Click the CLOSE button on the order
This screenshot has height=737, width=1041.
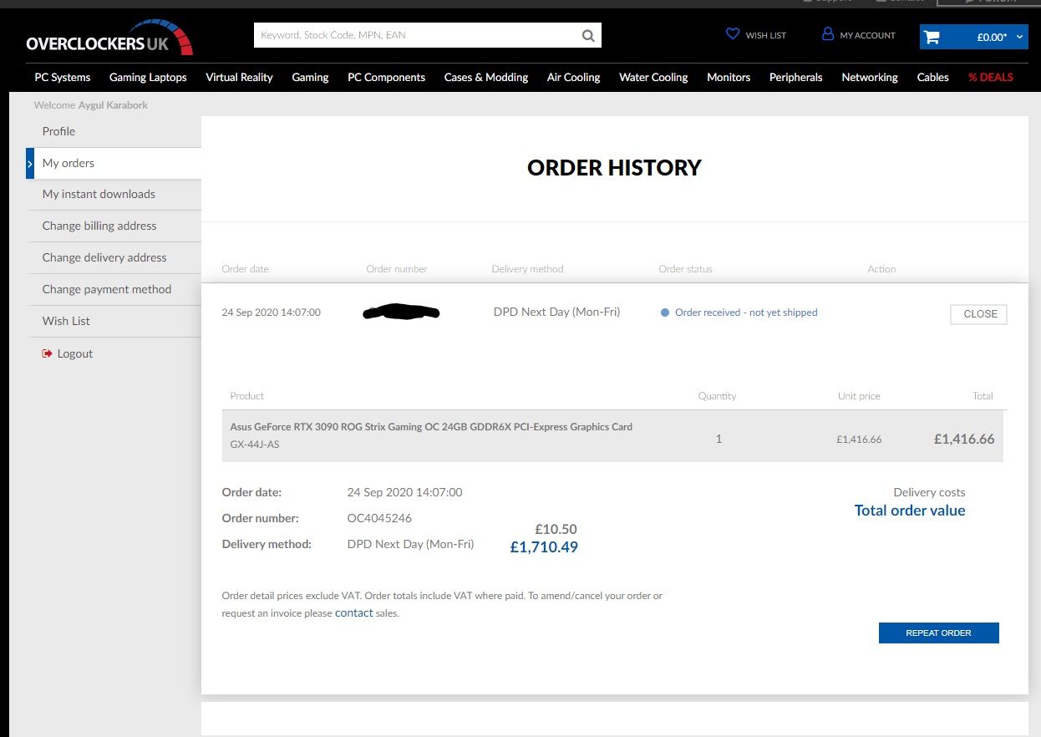[x=979, y=314]
